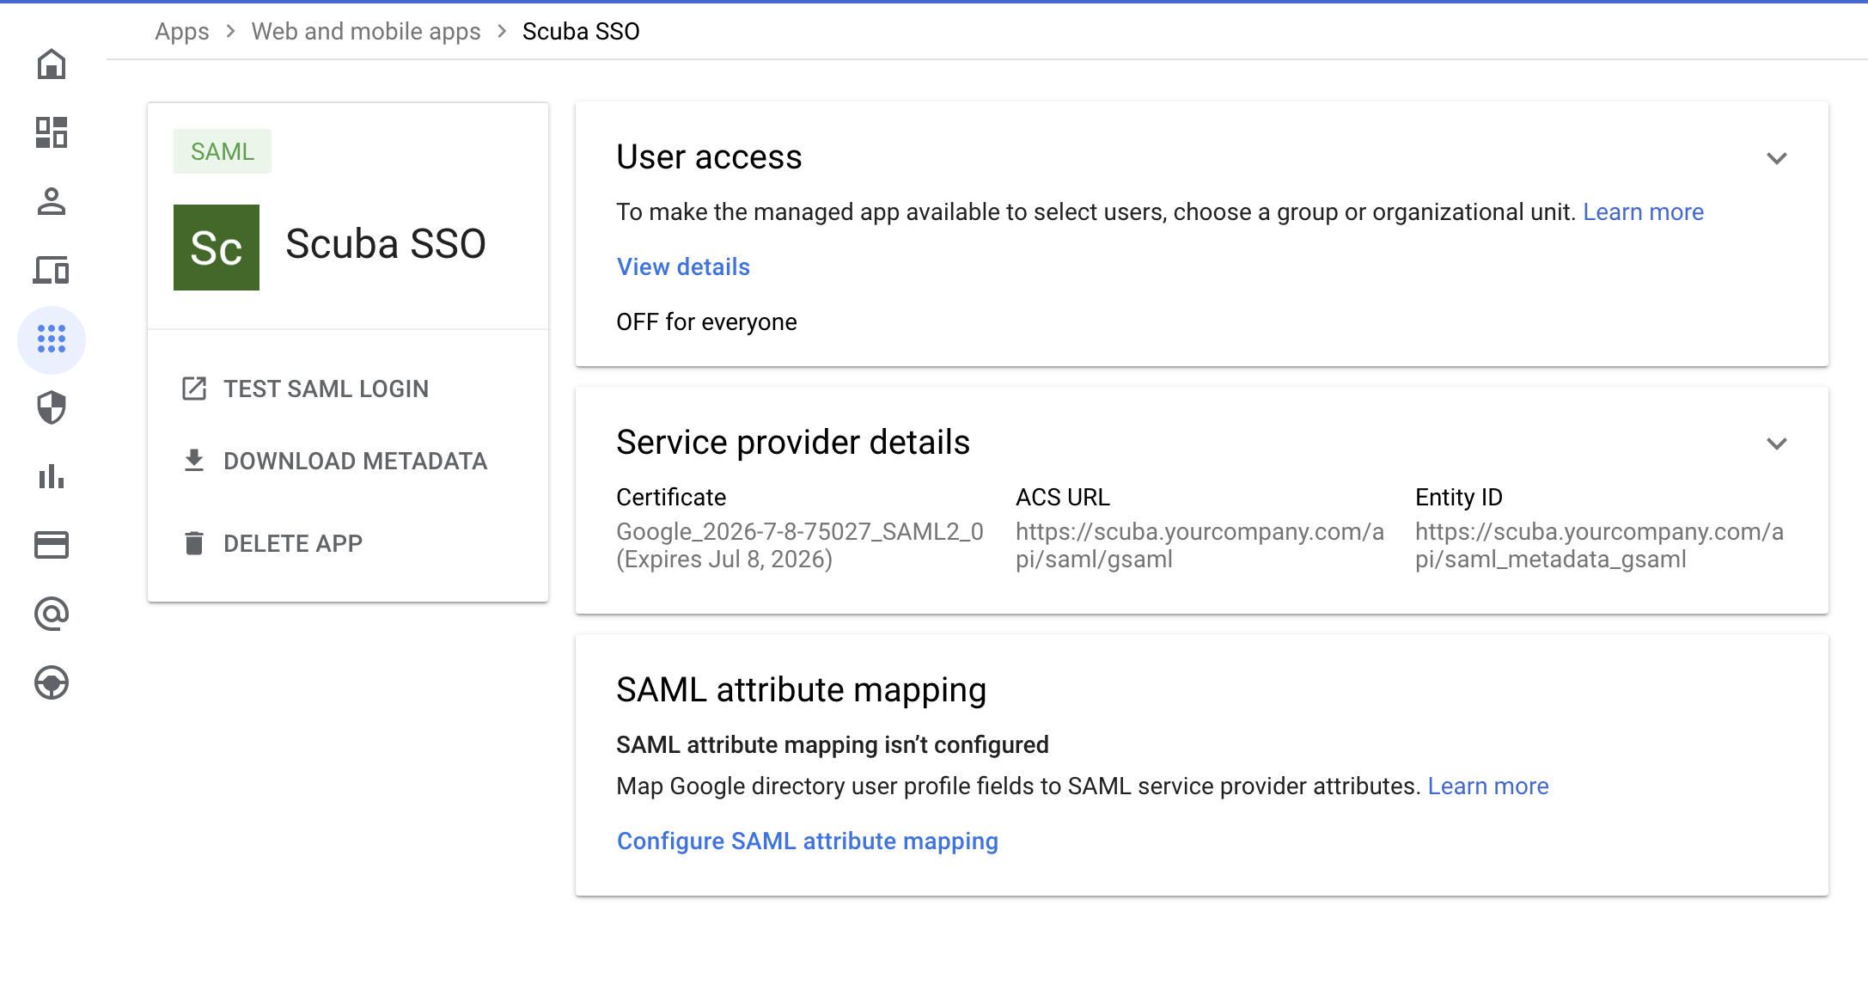Open the Users person icon
Viewport: 1868px width, 985px height.
52,201
